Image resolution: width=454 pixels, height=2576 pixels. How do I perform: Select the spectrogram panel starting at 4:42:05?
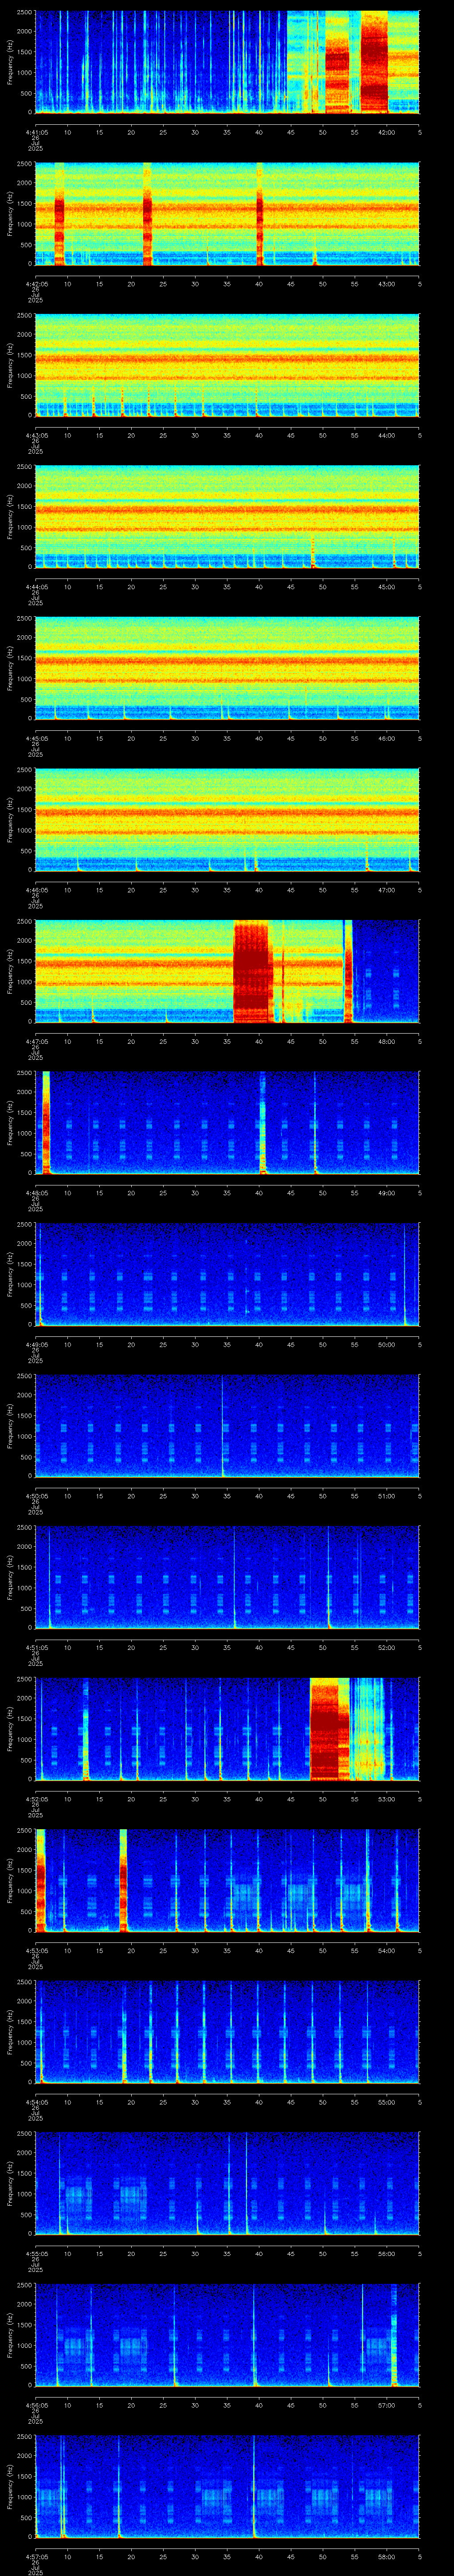tap(227, 214)
